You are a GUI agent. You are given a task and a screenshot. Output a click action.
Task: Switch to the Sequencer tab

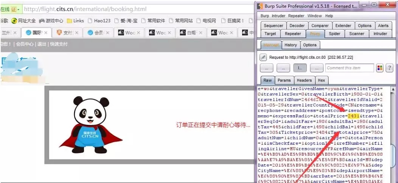point(274,26)
